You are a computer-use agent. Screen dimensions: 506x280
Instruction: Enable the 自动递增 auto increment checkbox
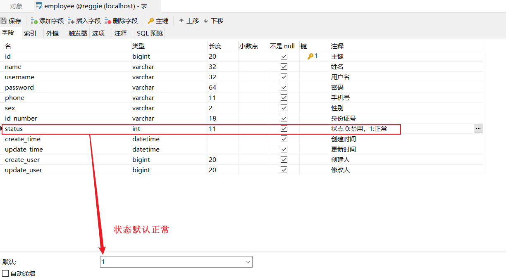point(5,273)
